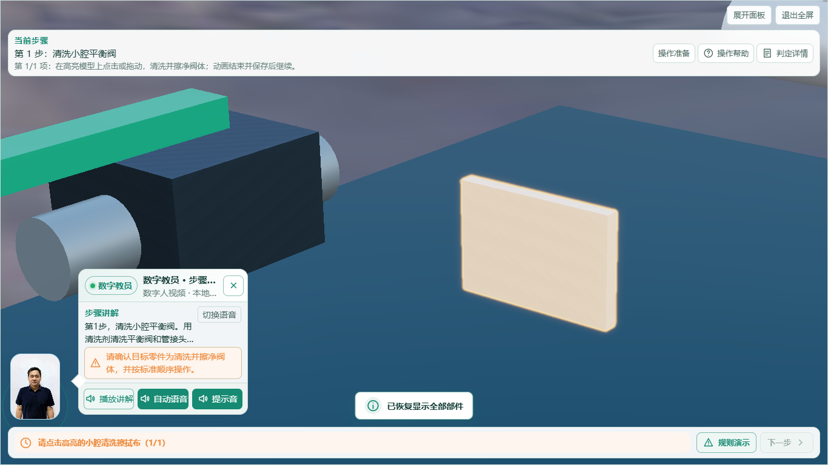The width and height of the screenshot is (828, 465).
Task: Click orange warning icon in instructor tip
Action: tap(95, 363)
